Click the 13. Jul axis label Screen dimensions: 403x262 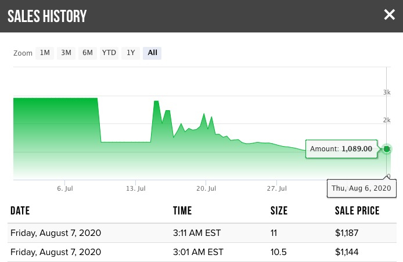coord(135,188)
